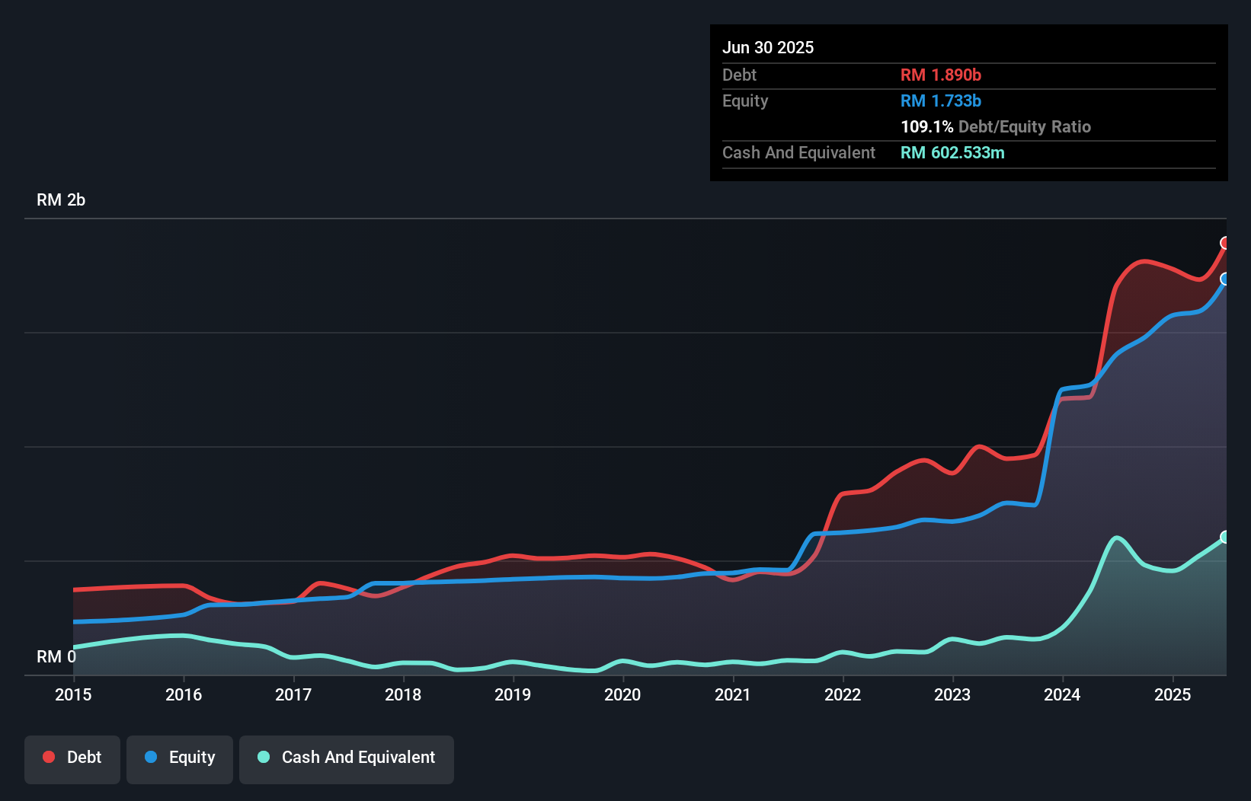The image size is (1251, 801).
Task: Select the white endpoint marker on the Cash line
Action: pyautogui.click(x=1225, y=537)
